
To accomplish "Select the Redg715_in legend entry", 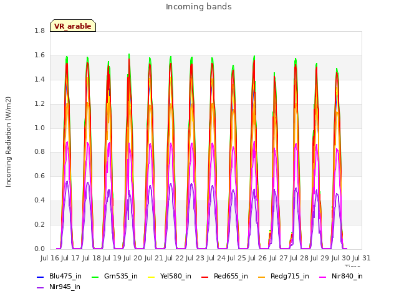I will click(284, 276).
